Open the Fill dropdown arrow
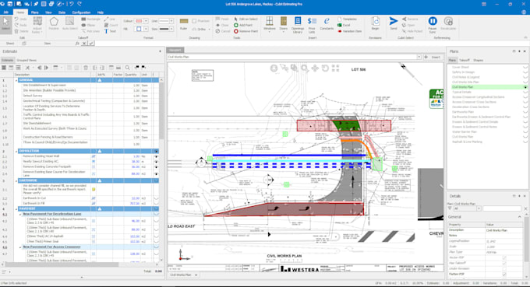This screenshot has width=530, height=287. point(146,30)
